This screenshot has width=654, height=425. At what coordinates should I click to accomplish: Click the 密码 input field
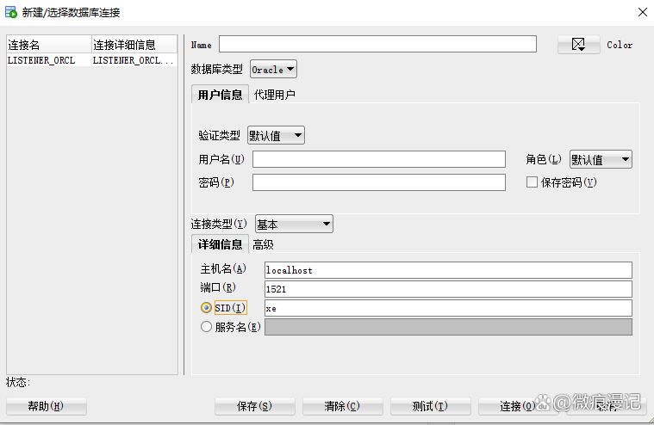[x=379, y=182]
